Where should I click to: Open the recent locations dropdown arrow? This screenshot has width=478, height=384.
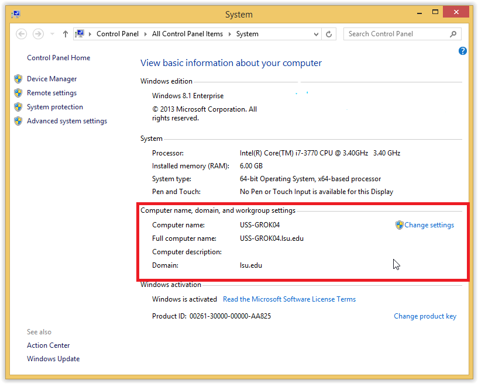(x=52, y=34)
